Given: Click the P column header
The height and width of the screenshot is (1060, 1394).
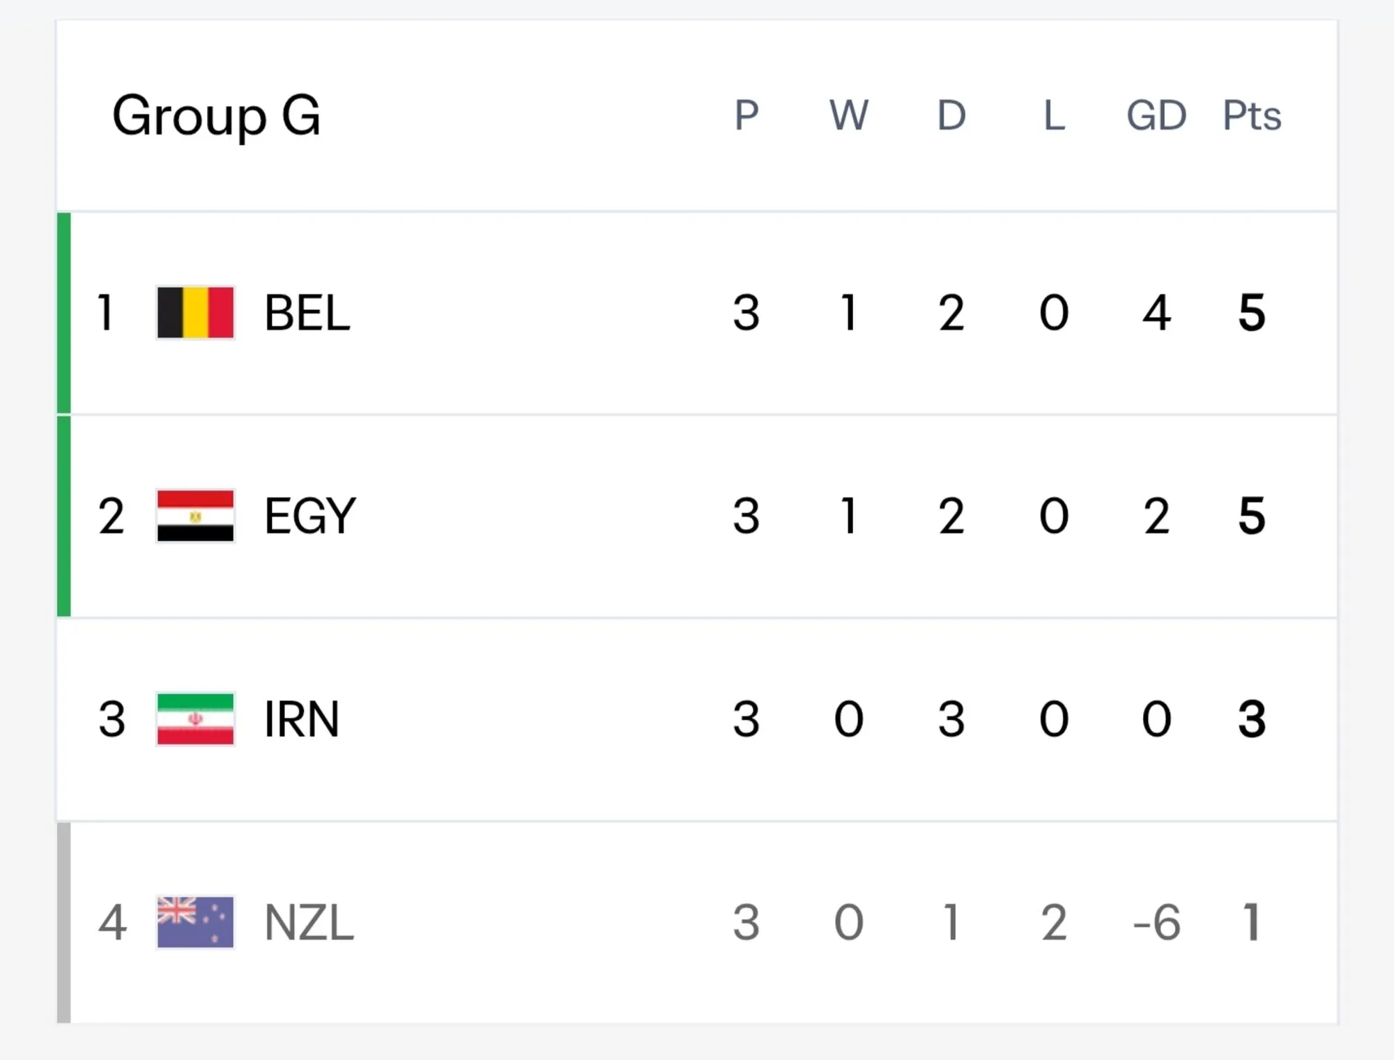Looking at the screenshot, I should 746,115.
